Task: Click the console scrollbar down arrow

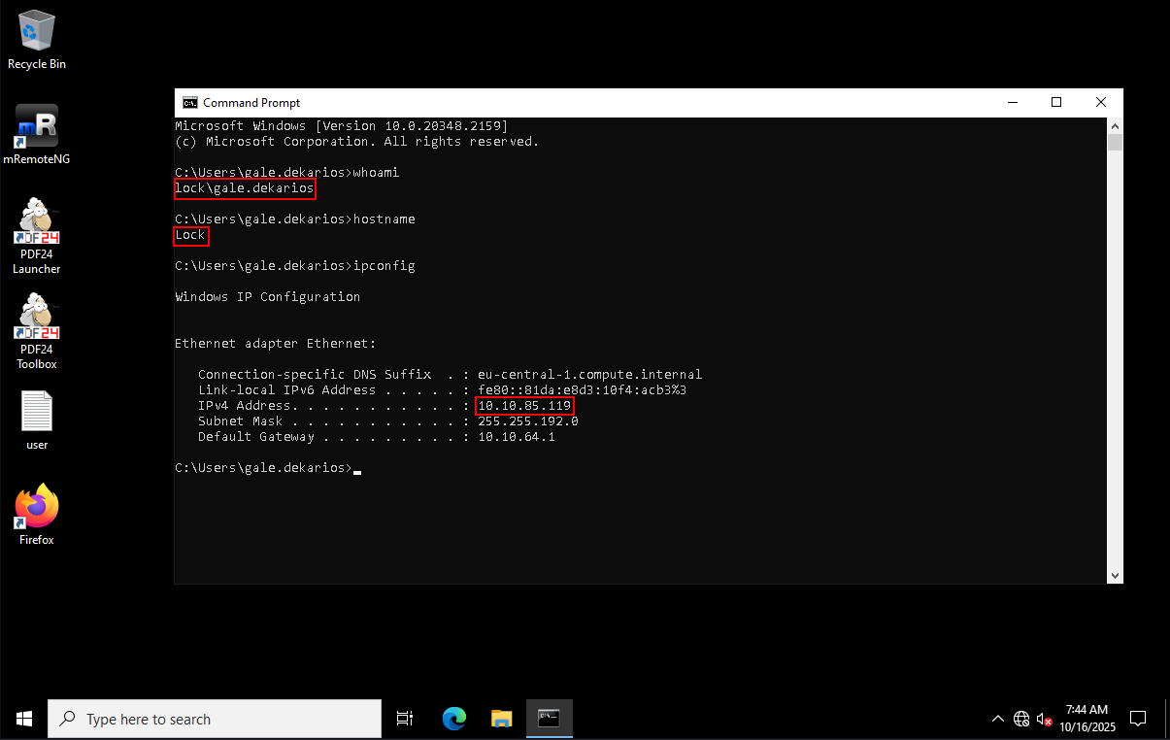Action: (1116, 575)
